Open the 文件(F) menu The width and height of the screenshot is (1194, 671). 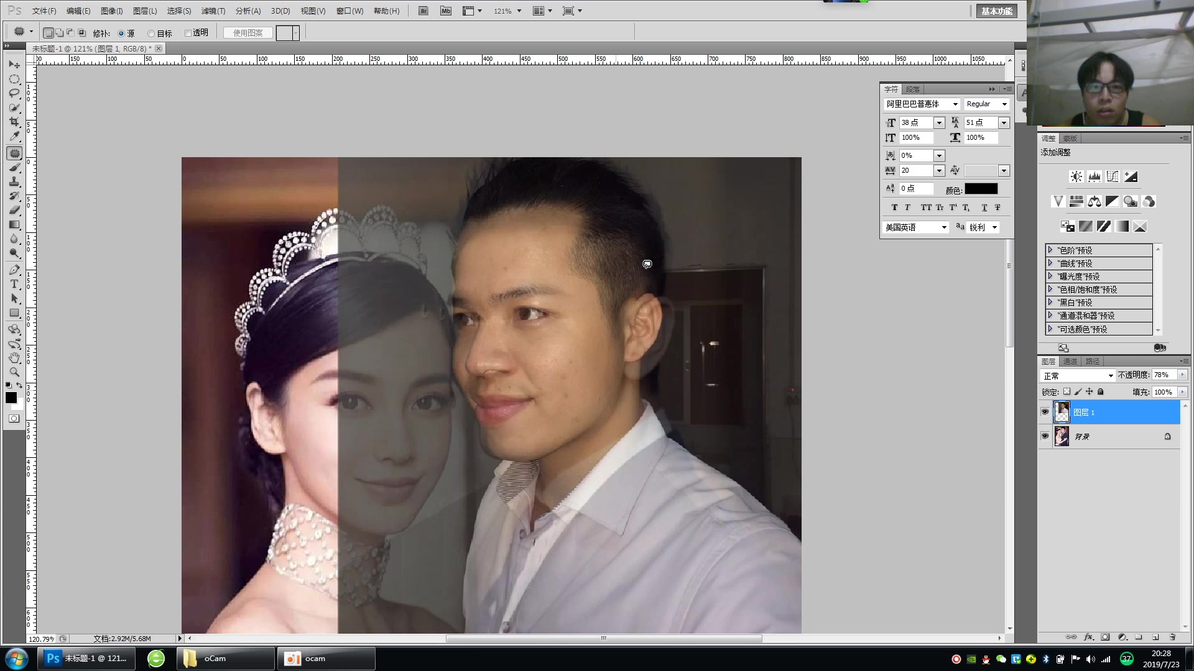[44, 11]
